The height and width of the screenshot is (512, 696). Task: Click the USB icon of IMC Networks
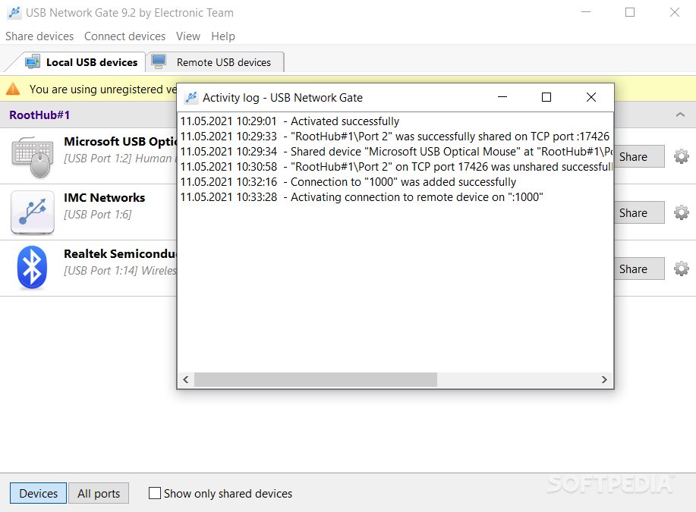(33, 212)
